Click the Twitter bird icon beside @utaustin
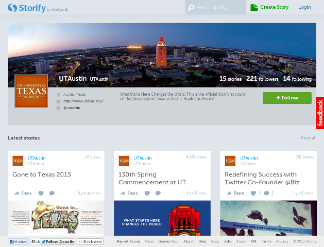 click(x=58, y=108)
